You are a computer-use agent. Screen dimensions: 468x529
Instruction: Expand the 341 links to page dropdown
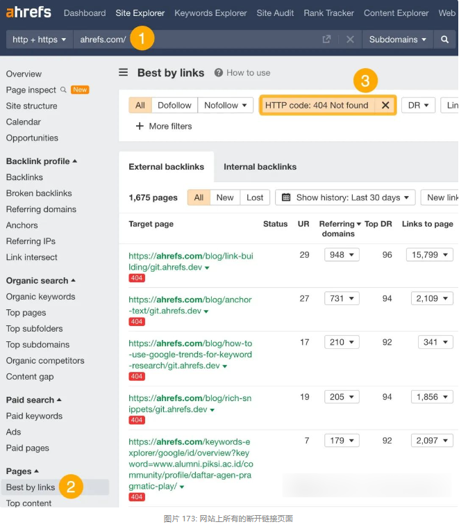435,342
